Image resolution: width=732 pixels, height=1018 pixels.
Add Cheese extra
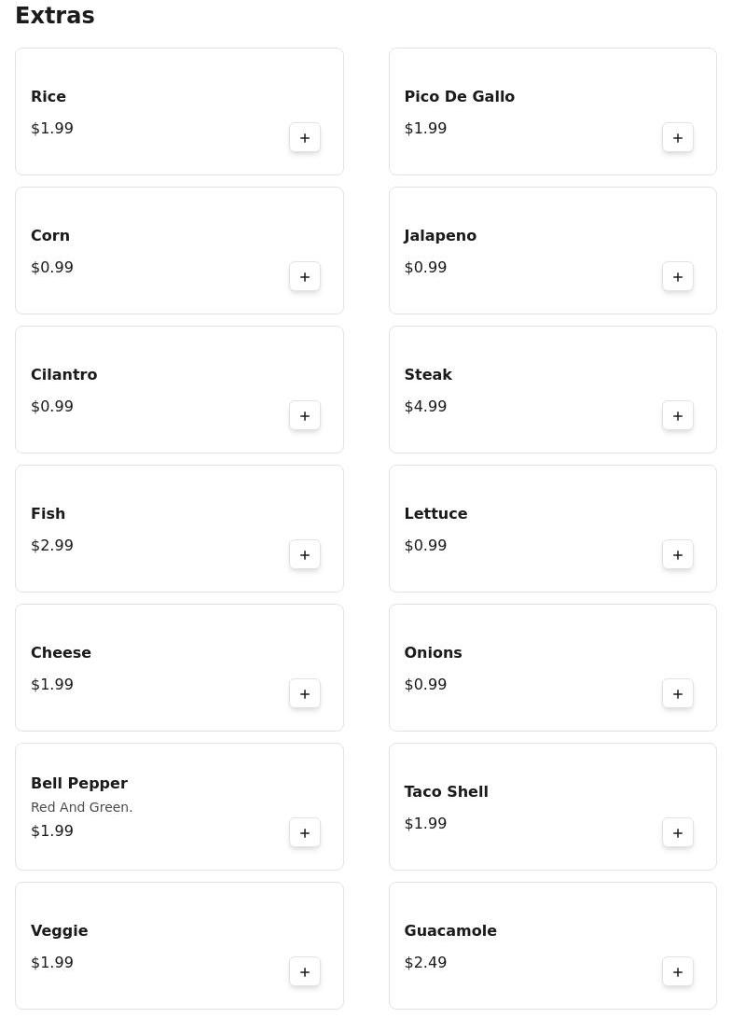click(x=305, y=694)
